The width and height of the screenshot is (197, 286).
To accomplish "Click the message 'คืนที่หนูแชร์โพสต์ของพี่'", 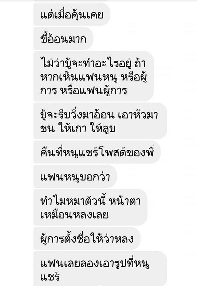I will point(97,152).
